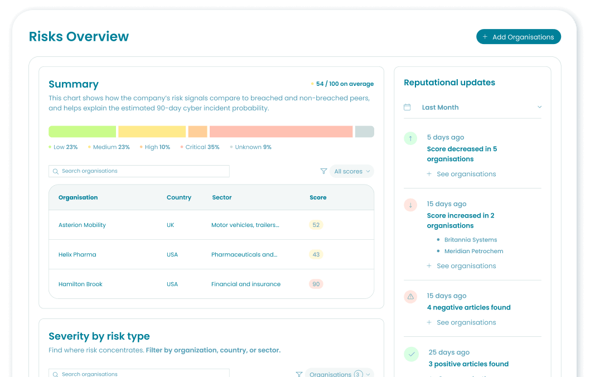Open the Organisations (3) filter dropdown
The height and width of the screenshot is (377, 590).
[x=339, y=374]
